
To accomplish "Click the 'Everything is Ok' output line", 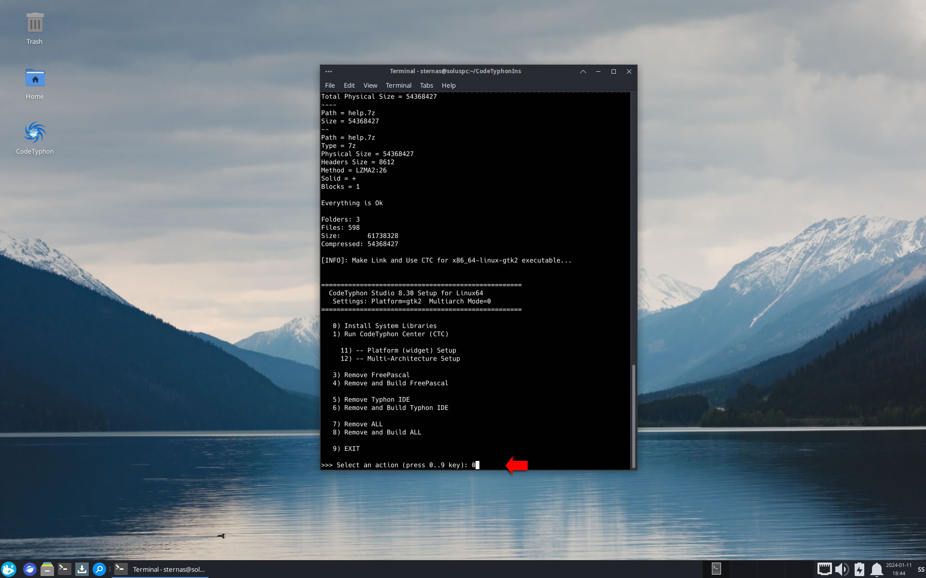I will (352, 203).
